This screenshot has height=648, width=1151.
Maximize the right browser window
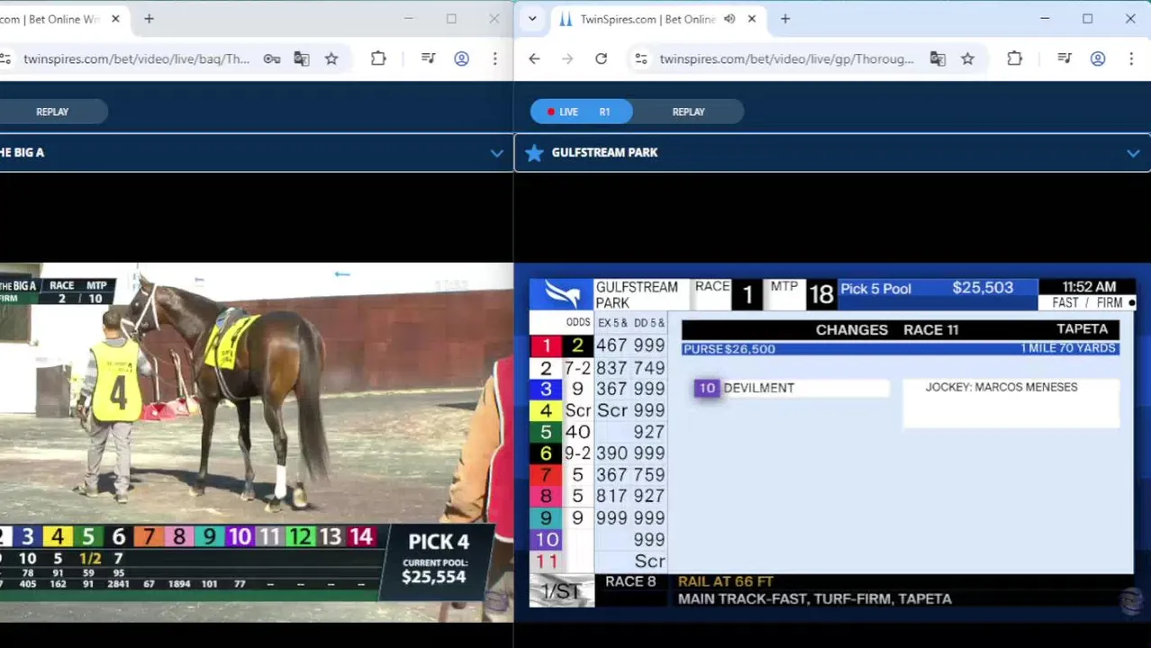click(x=1087, y=19)
